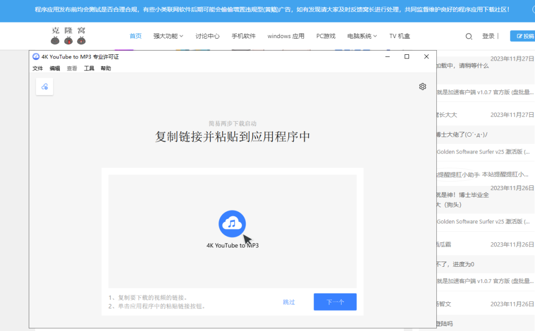Open the 帮助 menu

coord(106,68)
